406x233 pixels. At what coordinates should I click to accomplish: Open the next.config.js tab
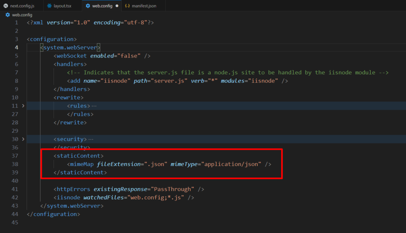(21, 6)
